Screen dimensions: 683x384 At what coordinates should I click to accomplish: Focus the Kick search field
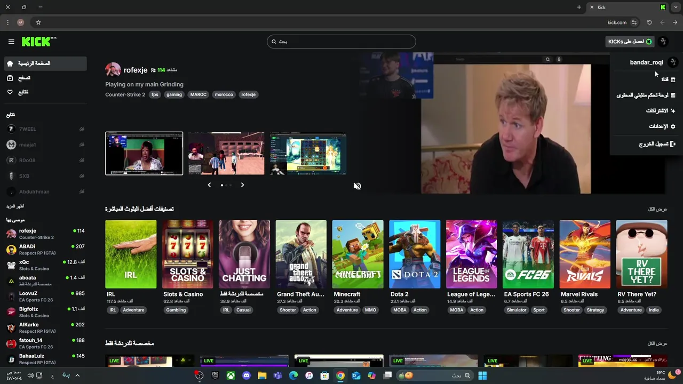(341, 42)
